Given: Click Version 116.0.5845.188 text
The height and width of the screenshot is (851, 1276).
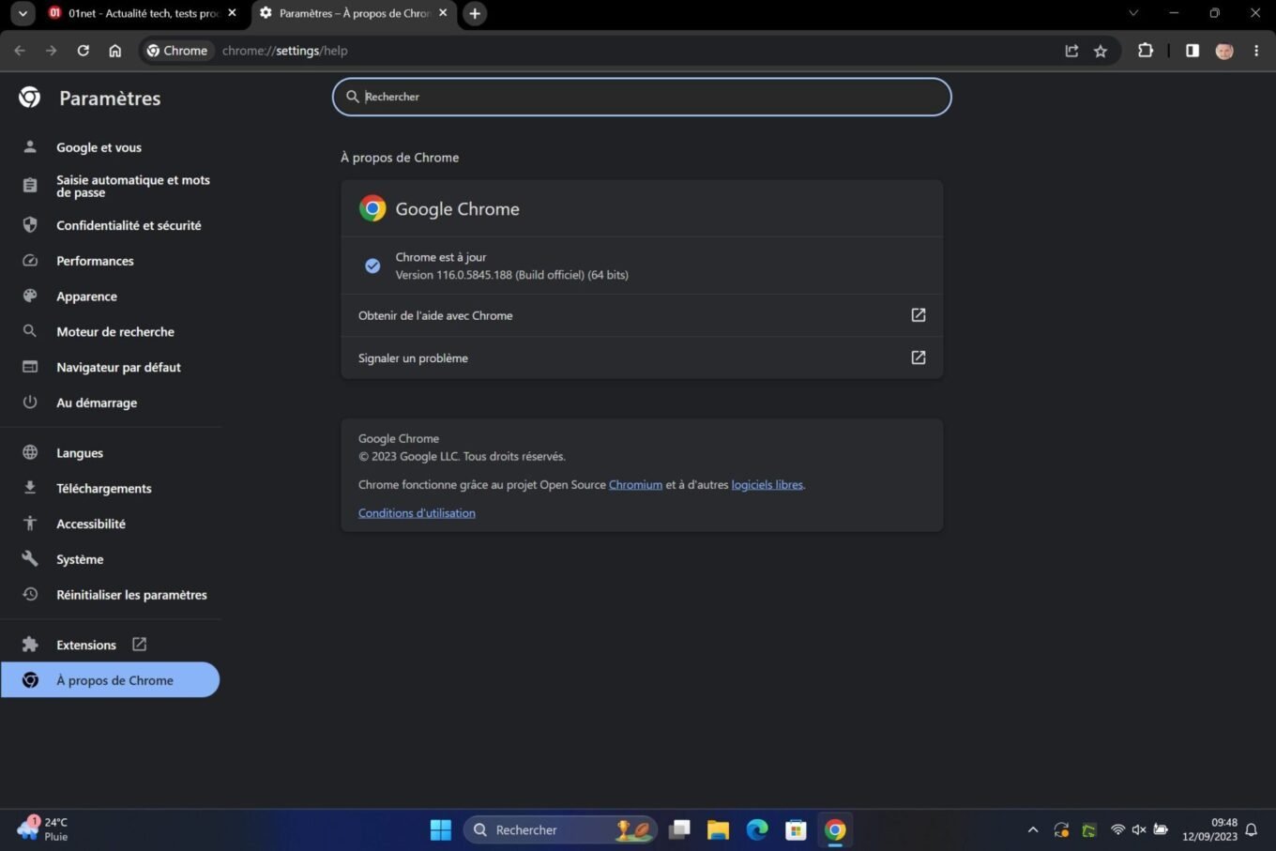Looking at the screenshot, I should point(511,275).
